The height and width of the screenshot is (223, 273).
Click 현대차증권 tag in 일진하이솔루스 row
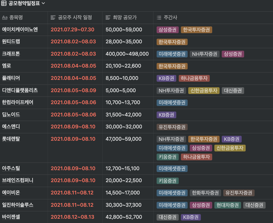[x=228, y=205]
